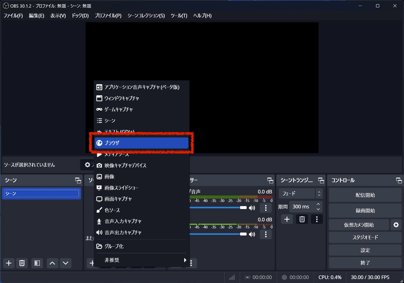This screenshot has height=283, width=404.
Task: Open mixer menu dots beside source menu
Action: point(191,263)
